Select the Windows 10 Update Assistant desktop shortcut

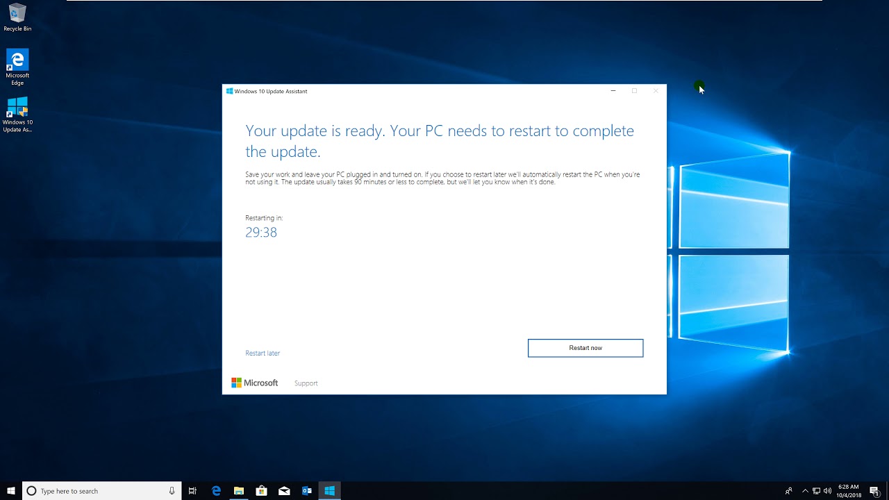click(17, 115)
